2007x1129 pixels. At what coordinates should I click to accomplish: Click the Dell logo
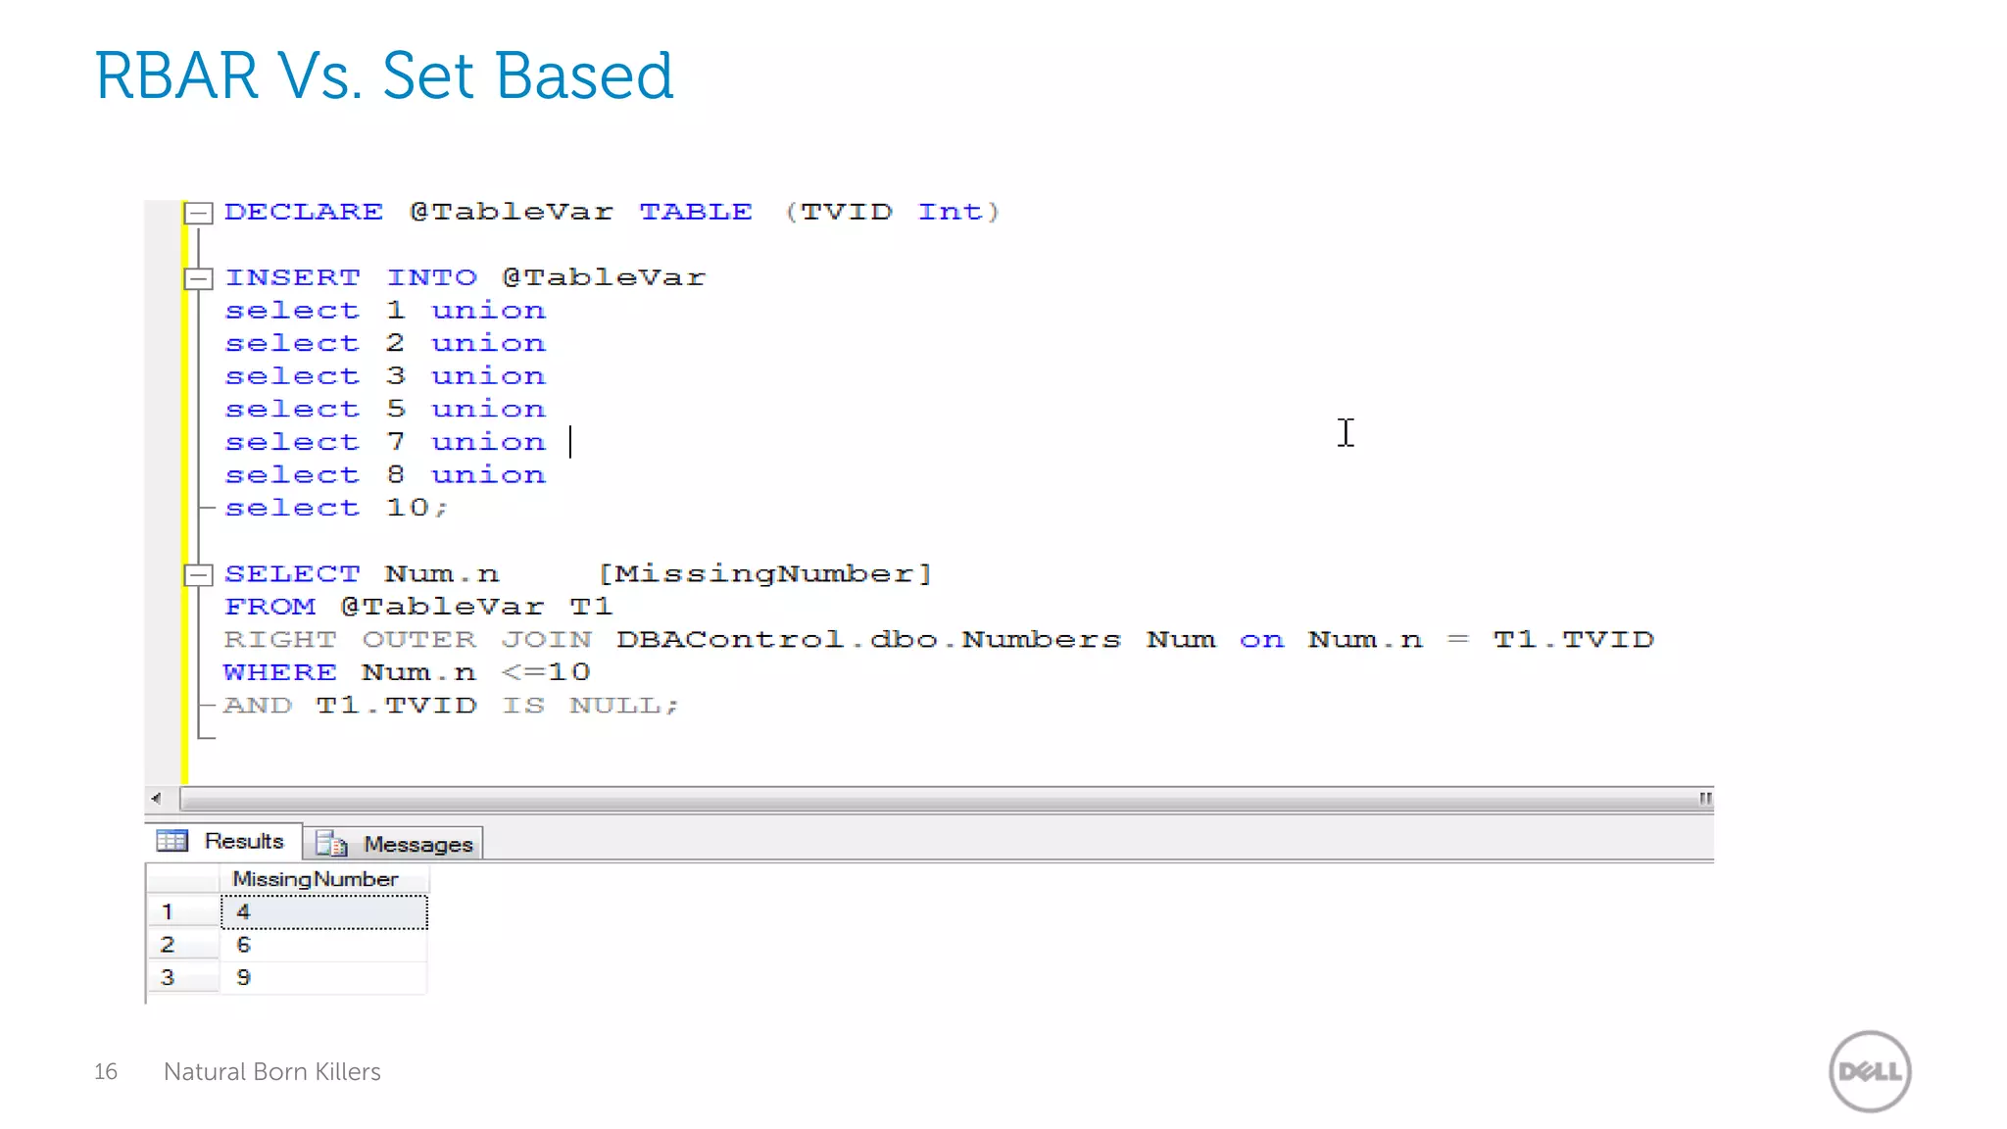pos(1870,1071)
